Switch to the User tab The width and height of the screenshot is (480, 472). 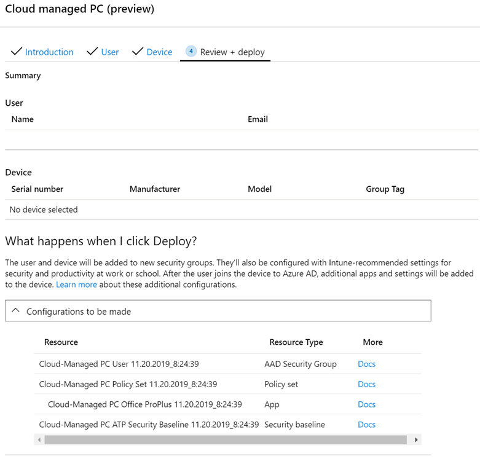110,52
